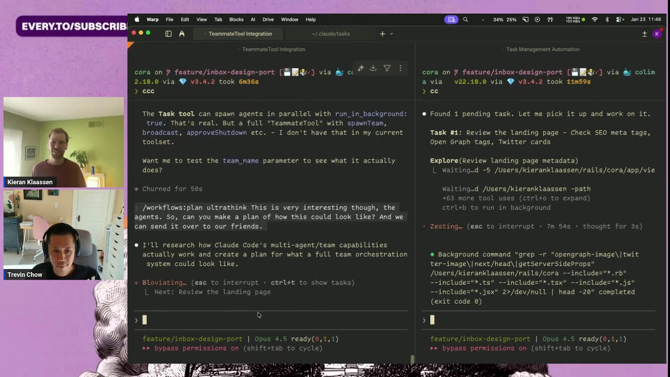Image resolution: width=670 pixels, height=377 pixels.
Task: Open the Warp application menu
Action: click(152, 19)
